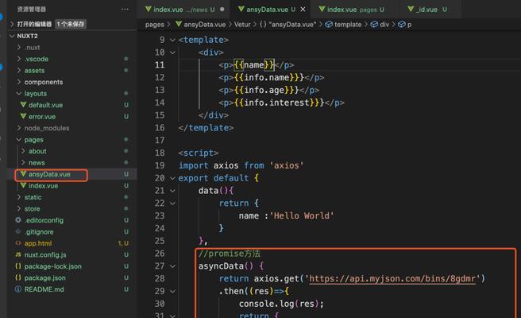The height and width of the screenshot is (318, 521).
Task: Open nuxt.config.js file
Action: 45,255
